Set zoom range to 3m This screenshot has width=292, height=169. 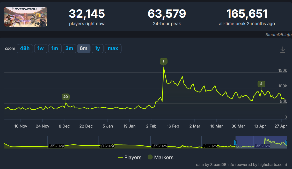pyautogui.click(x=69, y=48)
